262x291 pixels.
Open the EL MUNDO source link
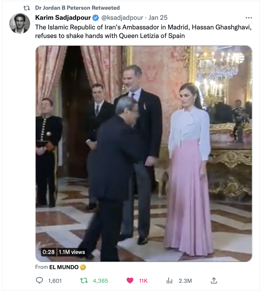coord(64,267)
